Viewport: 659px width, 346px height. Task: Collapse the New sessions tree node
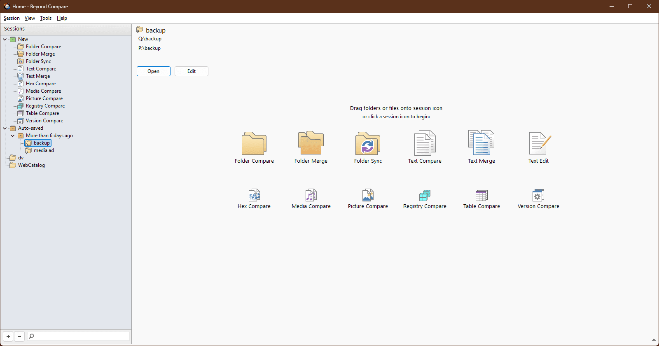[x=5, y=40]
